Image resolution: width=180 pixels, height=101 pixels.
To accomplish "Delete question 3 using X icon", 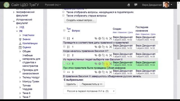I will 111,72.
